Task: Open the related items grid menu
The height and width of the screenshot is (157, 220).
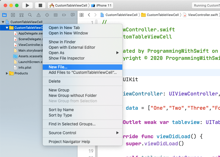Action: (81, 15)
